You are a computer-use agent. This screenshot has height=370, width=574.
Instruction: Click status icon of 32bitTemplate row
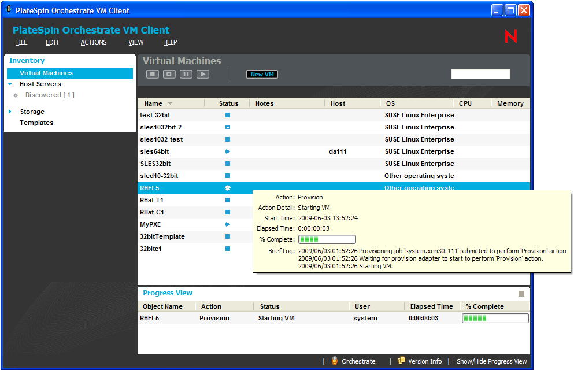tap(228, 236)
